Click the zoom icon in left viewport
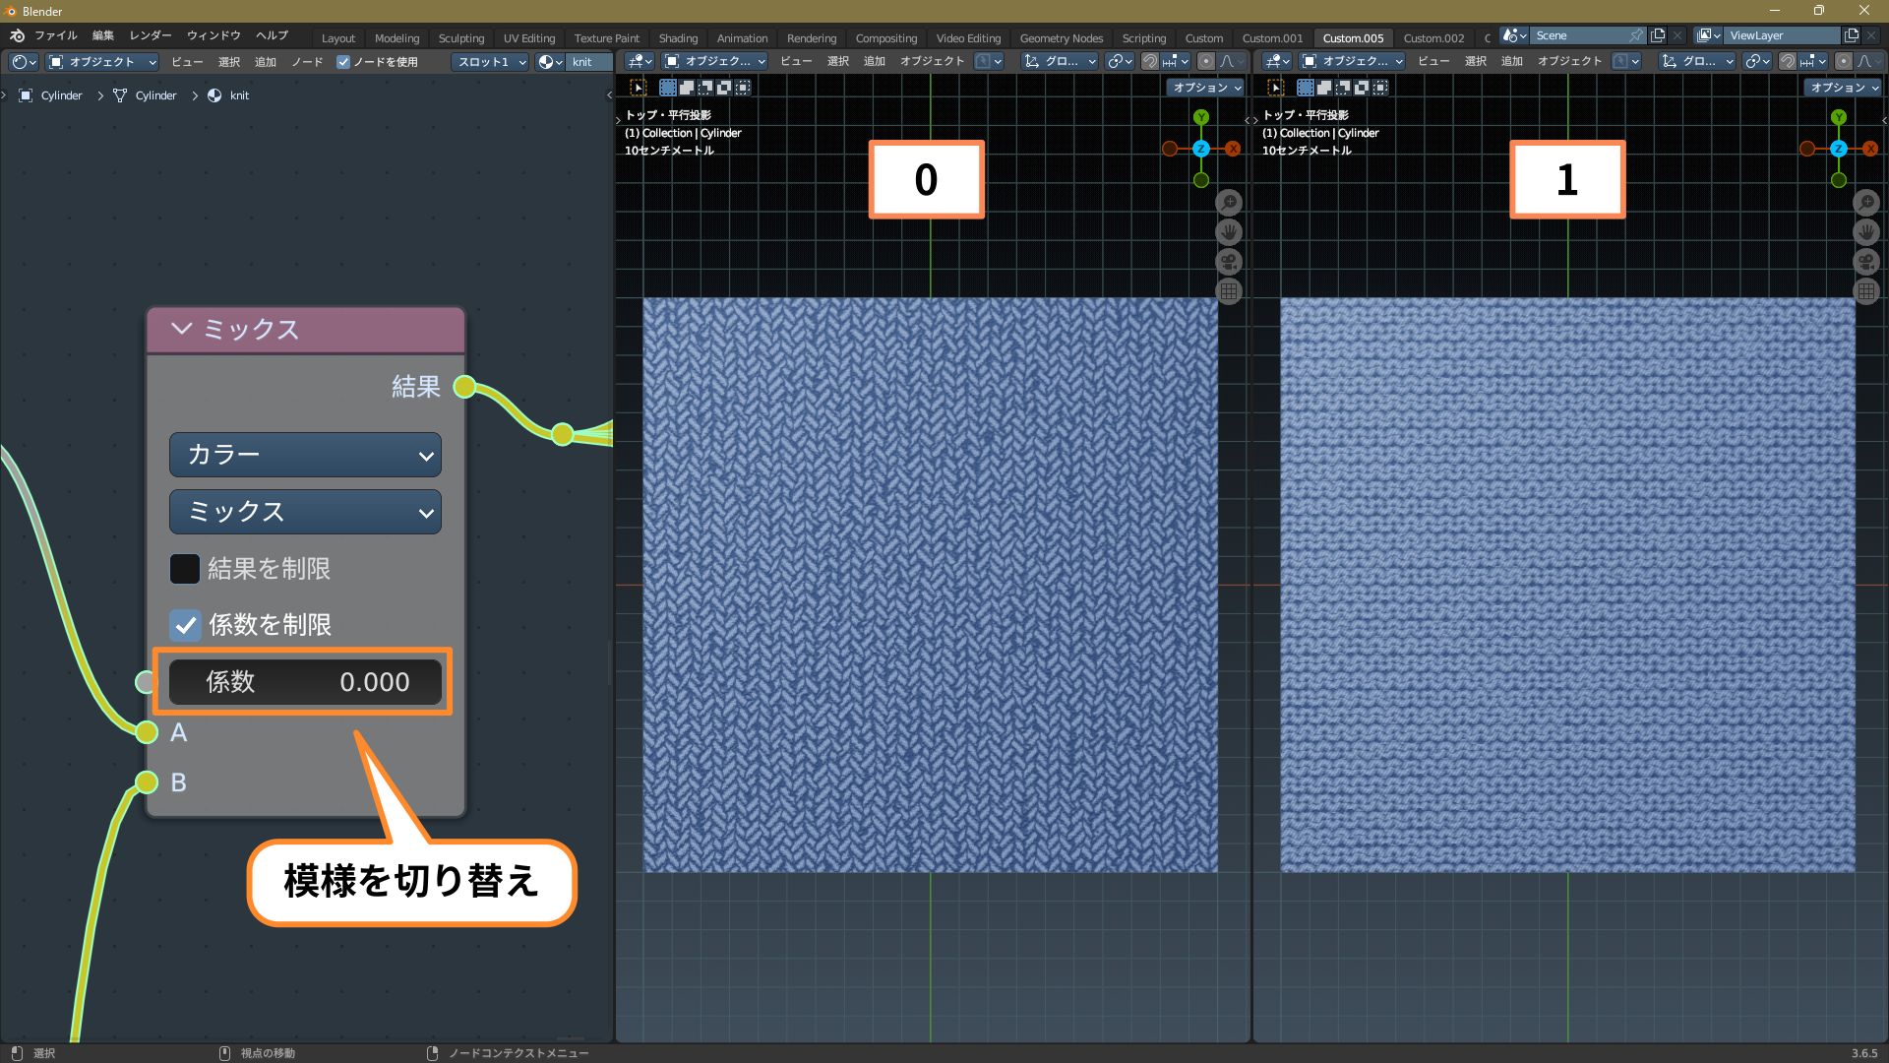Screen dimensions: 1889x1063 coord(1229,203)
